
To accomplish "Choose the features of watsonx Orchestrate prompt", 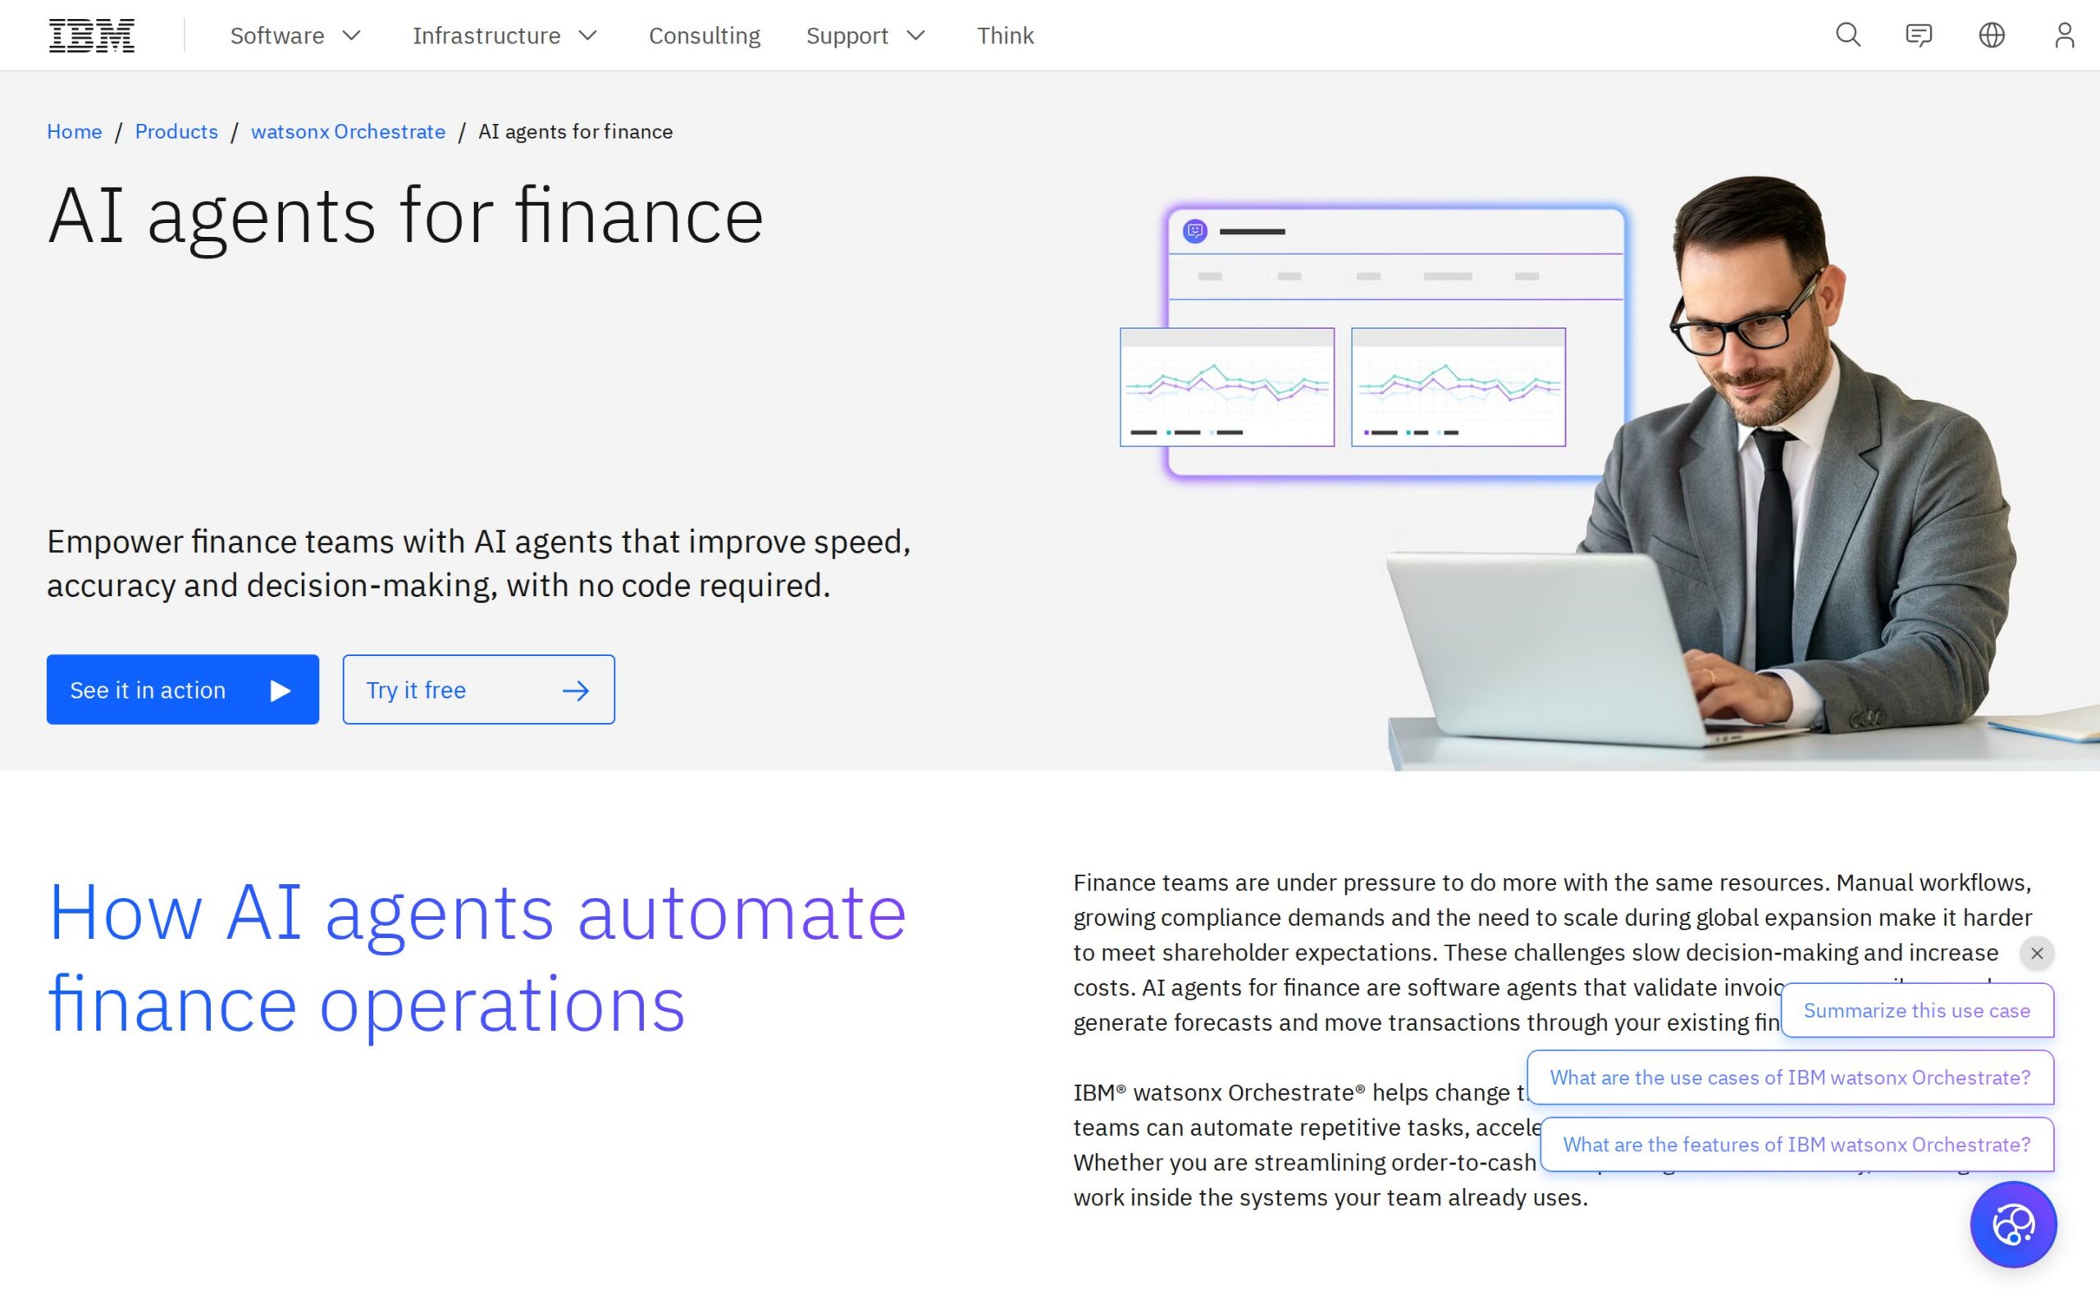I will pos(1796,1145).
